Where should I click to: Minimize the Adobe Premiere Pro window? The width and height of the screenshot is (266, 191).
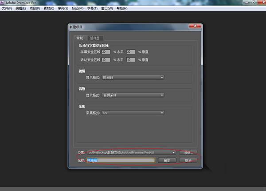pyautogui.click(x=247, y=2)
